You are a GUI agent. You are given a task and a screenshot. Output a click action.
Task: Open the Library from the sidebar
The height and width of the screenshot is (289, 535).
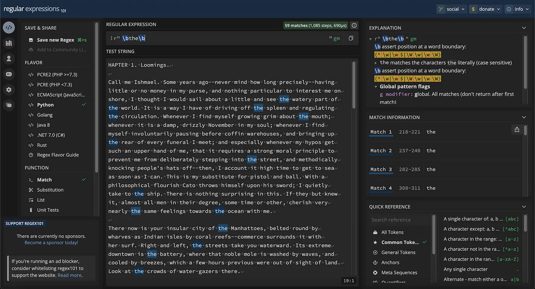(9, 43)
